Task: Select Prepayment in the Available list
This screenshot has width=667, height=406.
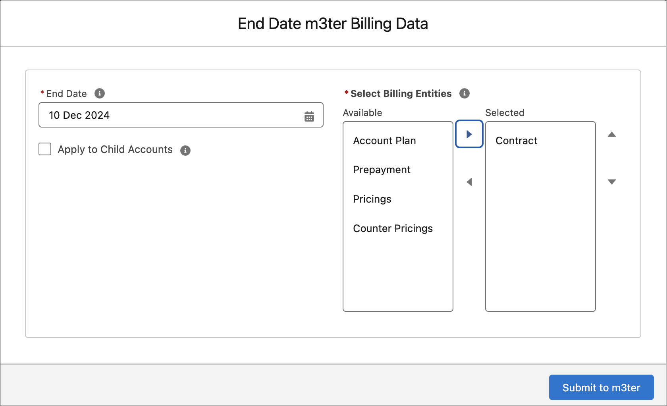Action: (x=382, y=170)
